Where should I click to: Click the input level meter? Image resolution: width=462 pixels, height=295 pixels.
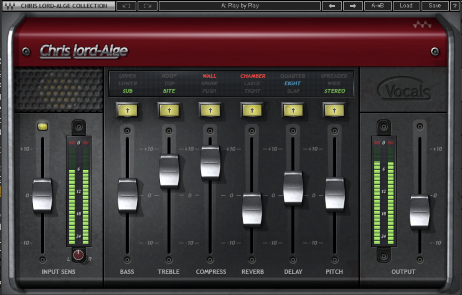(78, 191)
